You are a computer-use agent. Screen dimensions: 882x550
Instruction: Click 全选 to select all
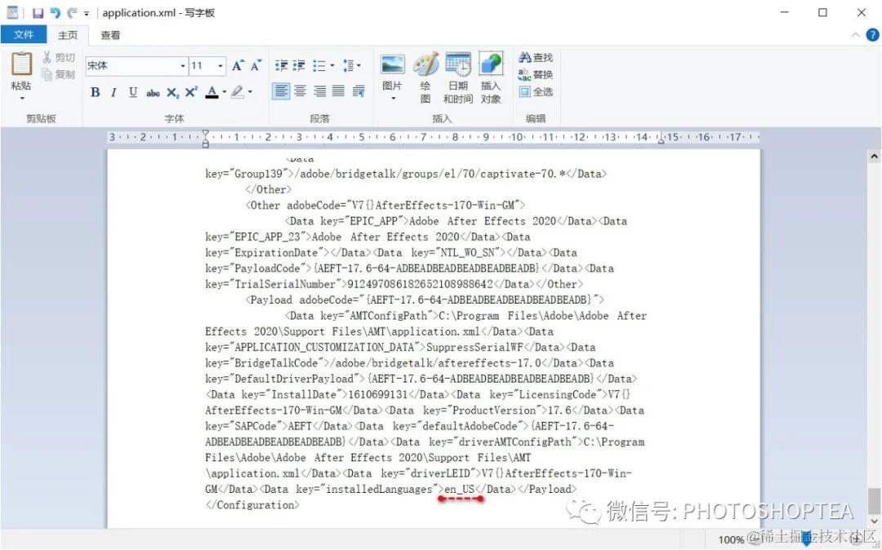pos(536,91)
